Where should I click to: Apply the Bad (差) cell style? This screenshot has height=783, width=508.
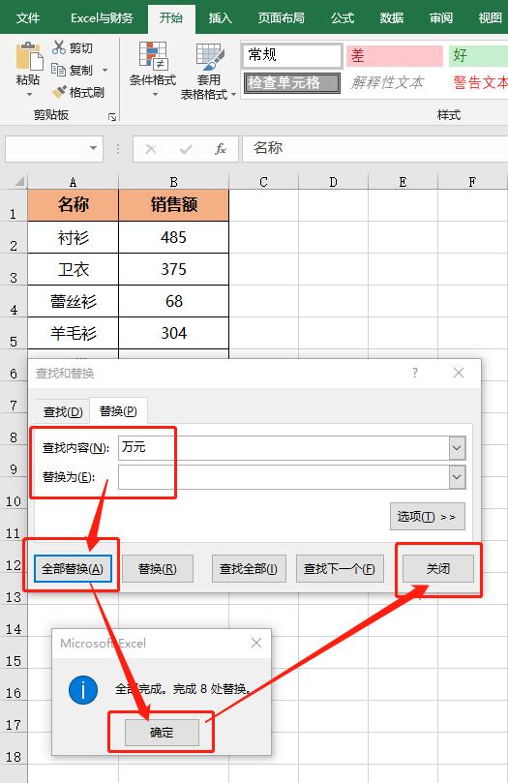click(394, 55)
